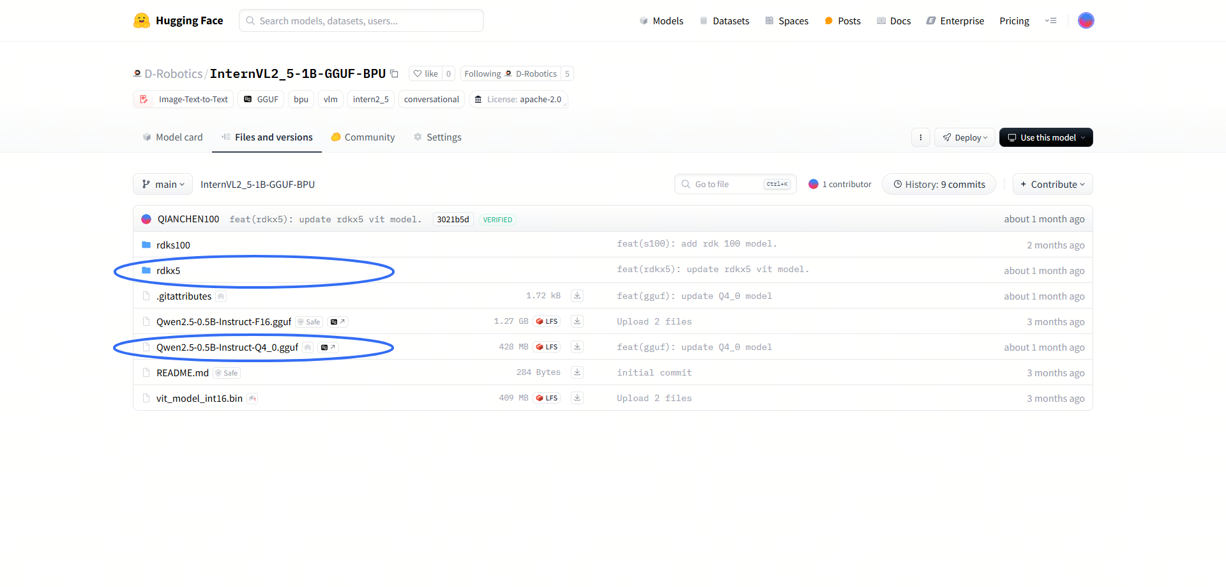
Task: Download vit_model_int16.bin file
Action: 577,397
